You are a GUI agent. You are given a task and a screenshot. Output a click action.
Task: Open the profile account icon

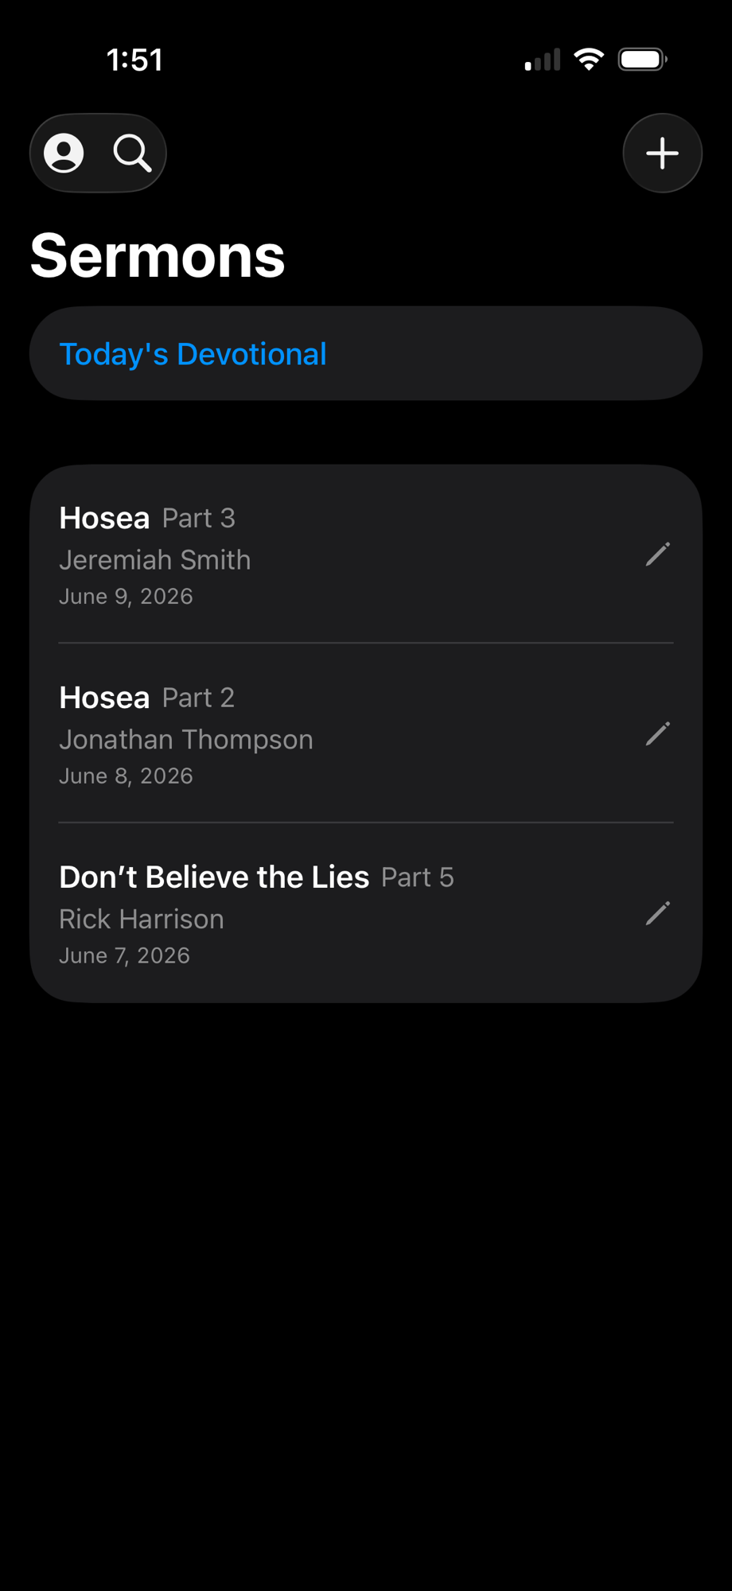(x=64, y=153)
